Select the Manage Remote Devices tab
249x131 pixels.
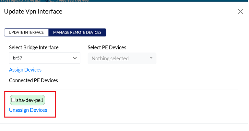click(77, 32)
